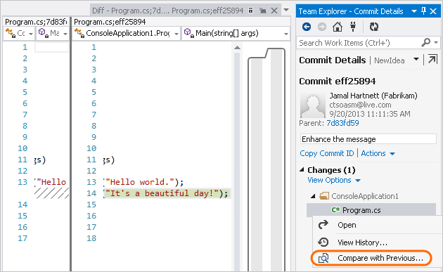Click the Program.cs;eff25894 pane header
Image resolution: width=443 pixels, height=272 pixels.
point(110,22)
